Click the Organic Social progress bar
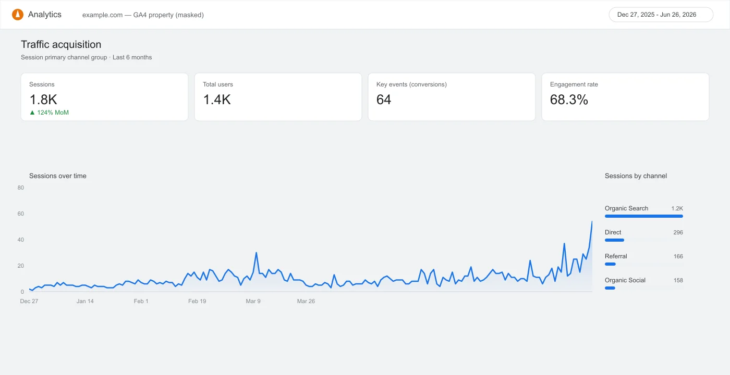730x375 pixels. pos(610,288)
